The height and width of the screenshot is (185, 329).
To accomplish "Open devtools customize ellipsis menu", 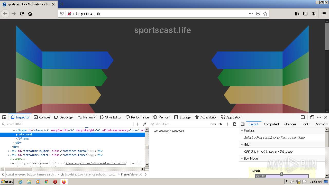I will click(319, 117).
